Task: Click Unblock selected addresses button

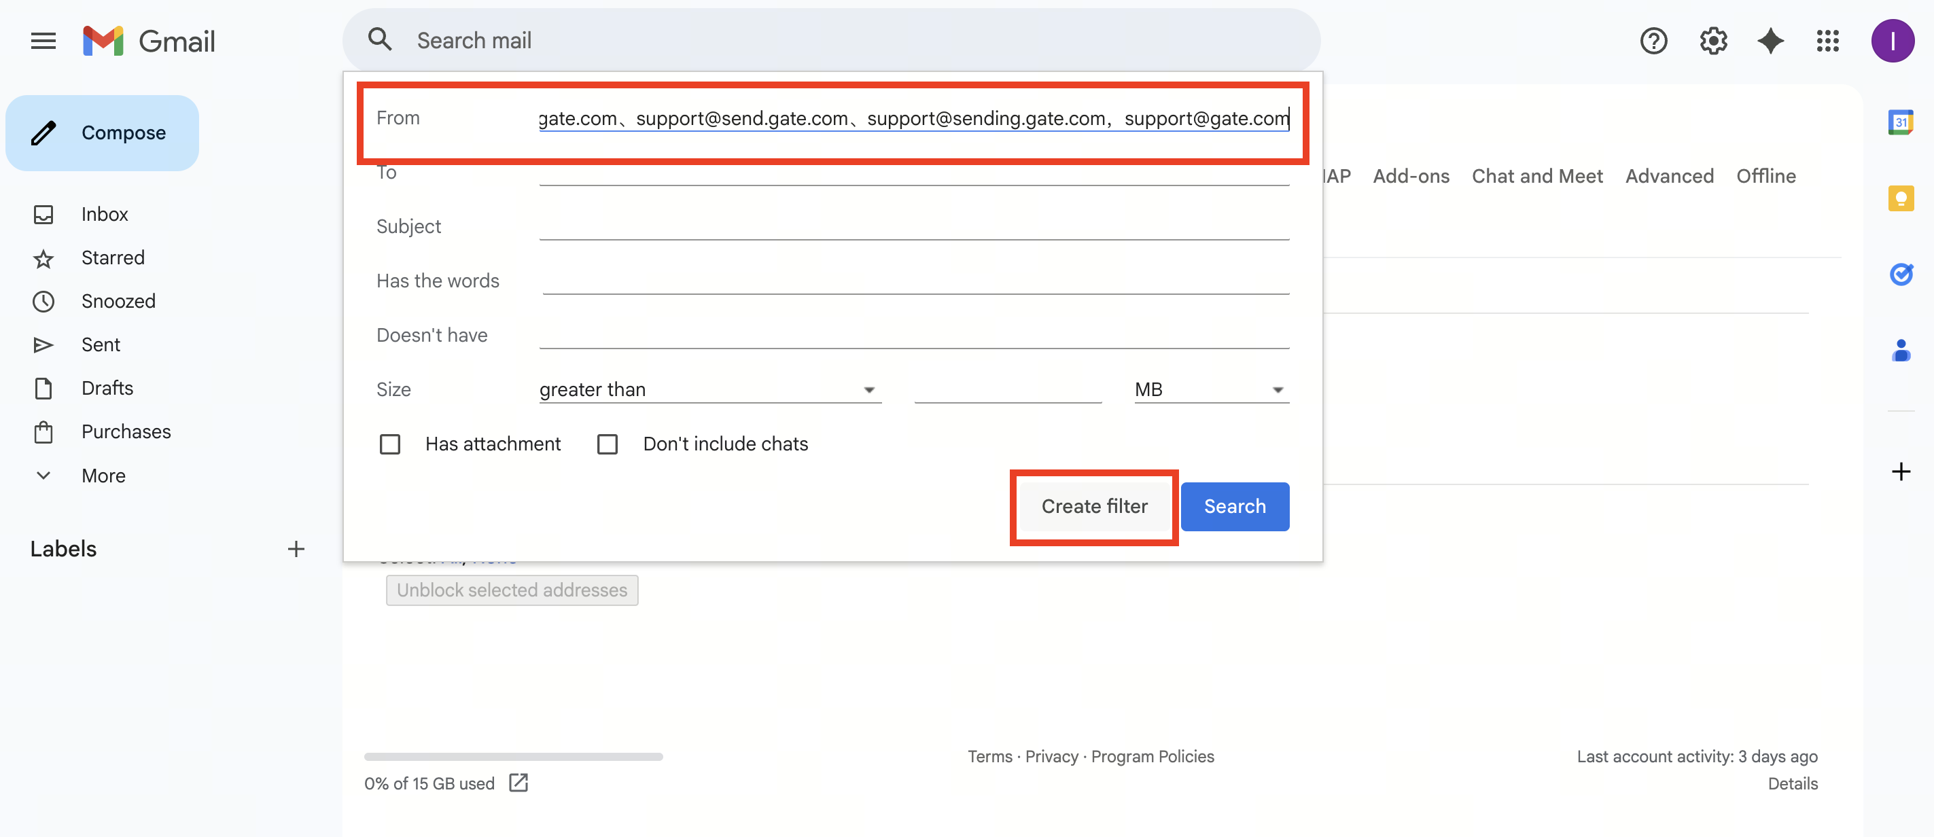Action: (x=512, y=590)
